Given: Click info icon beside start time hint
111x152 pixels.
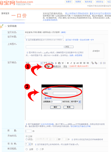Looking at the screenshot, I should pyautogui.click(x=72, y=139).
